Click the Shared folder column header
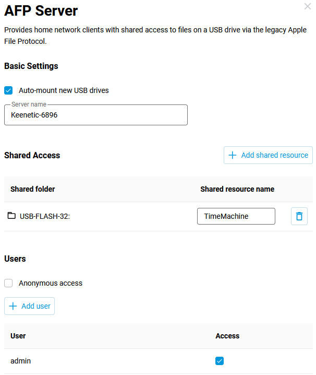 click(32, 189)
